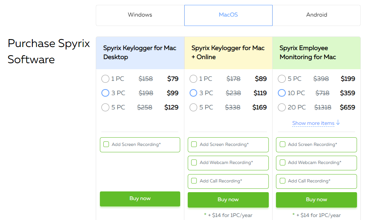380x220 pixels.
Task: Select 20 PC for Employee Monitoring
Action: 282,107
